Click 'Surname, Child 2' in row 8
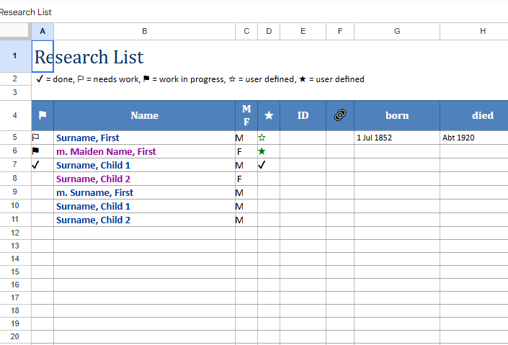The height and width of the screenshot is (345, 508). pyautogui.click(x=93, y=179)
